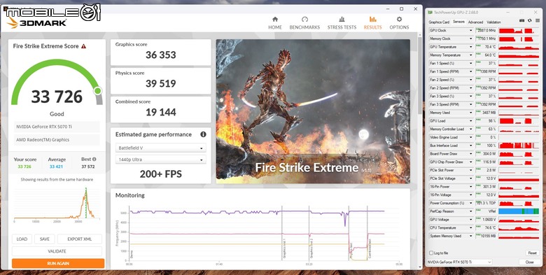Open the Validation tab in GPU-Z
The width and height of the screenshot is (546, 275).
pyautogui.click(x=493, y=22)
